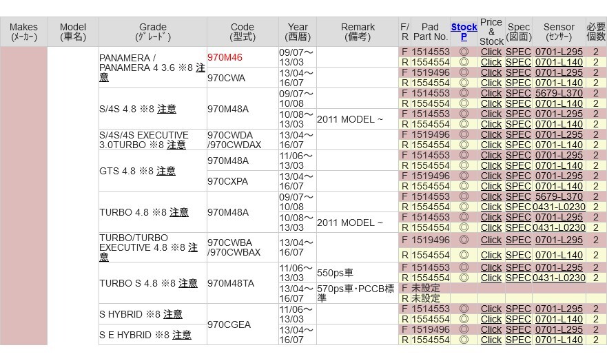
Task: Open SPEC in TURBO 4.8 09/07~10/08 front row
Action: point(518,196)
